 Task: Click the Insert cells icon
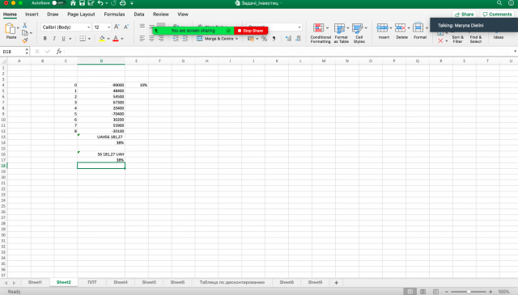point(383,27)
